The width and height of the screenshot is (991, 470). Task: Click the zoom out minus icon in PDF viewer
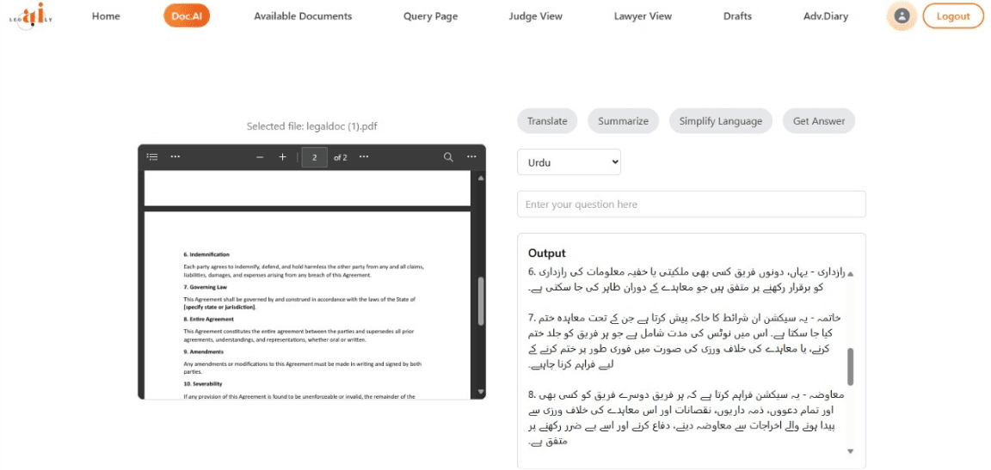260,157
